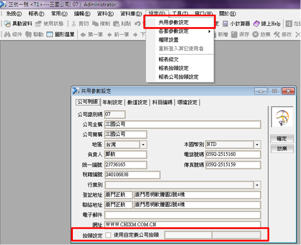Open the 行業別 industry dropdown

(x=257, y=185)
